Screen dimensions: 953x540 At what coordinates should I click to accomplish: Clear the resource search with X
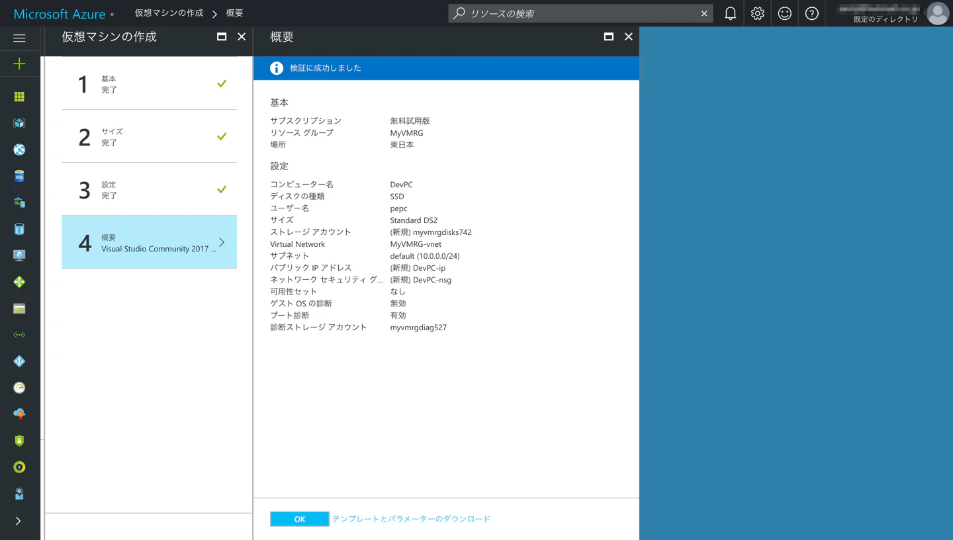click(x=704, y=13)
